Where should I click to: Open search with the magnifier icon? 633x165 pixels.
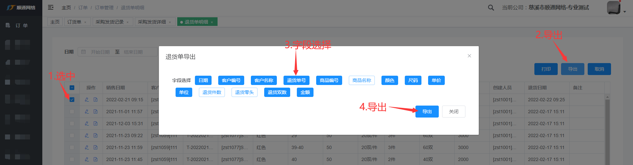[491, 8]
